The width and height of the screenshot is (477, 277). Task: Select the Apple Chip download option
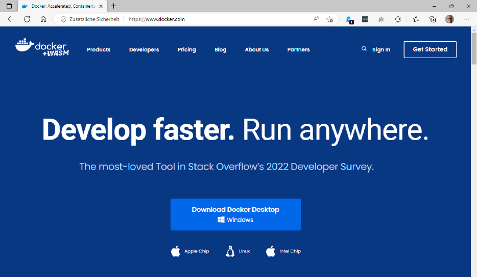190,251
